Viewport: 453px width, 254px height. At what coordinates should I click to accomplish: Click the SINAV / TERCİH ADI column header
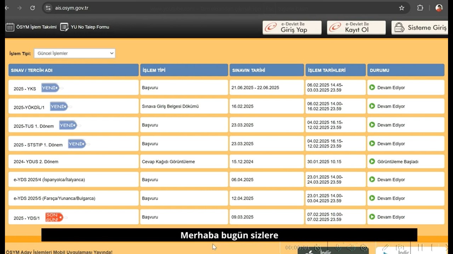pyautogui.click(x=74, y=70)
